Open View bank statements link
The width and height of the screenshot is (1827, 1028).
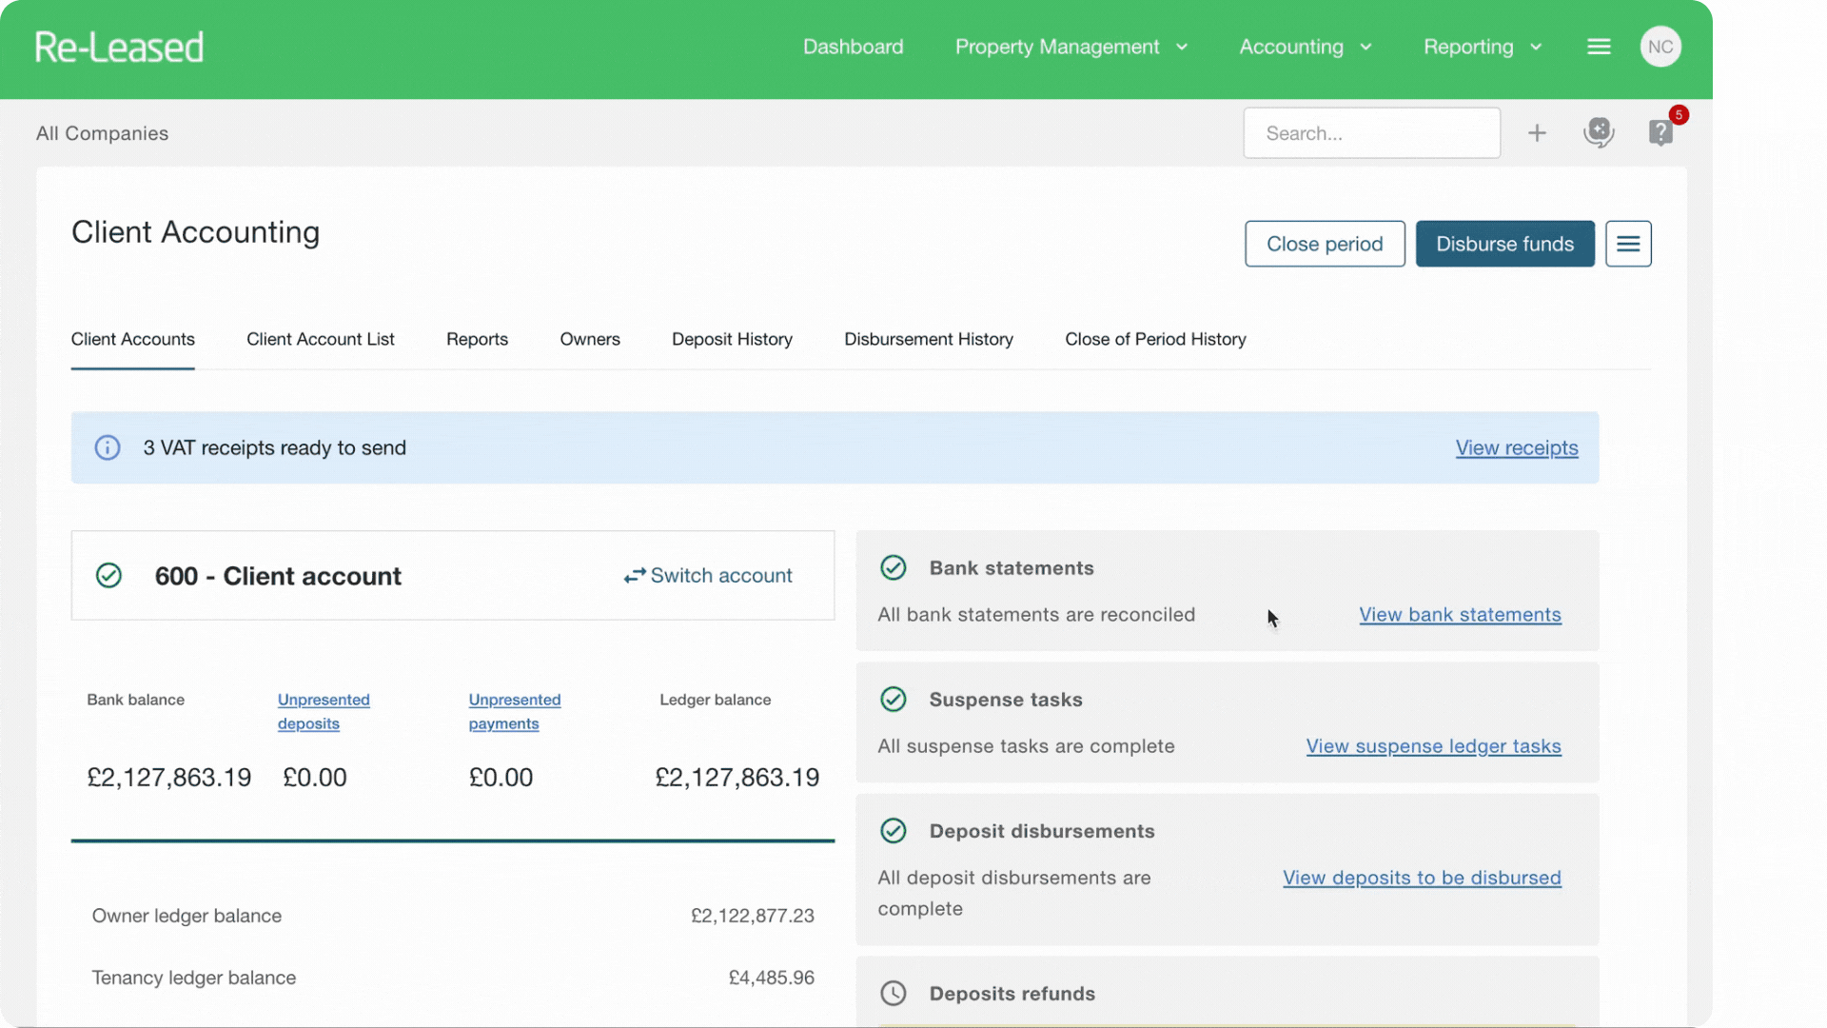[1460, 615]
